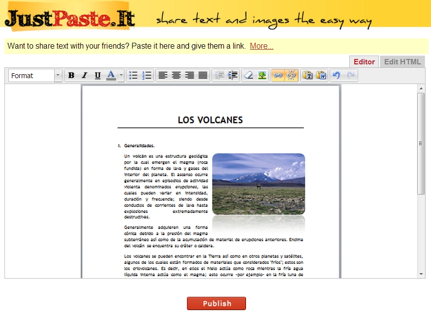Insert a bulleted list

pyautogui.click(x=133, y=76)
